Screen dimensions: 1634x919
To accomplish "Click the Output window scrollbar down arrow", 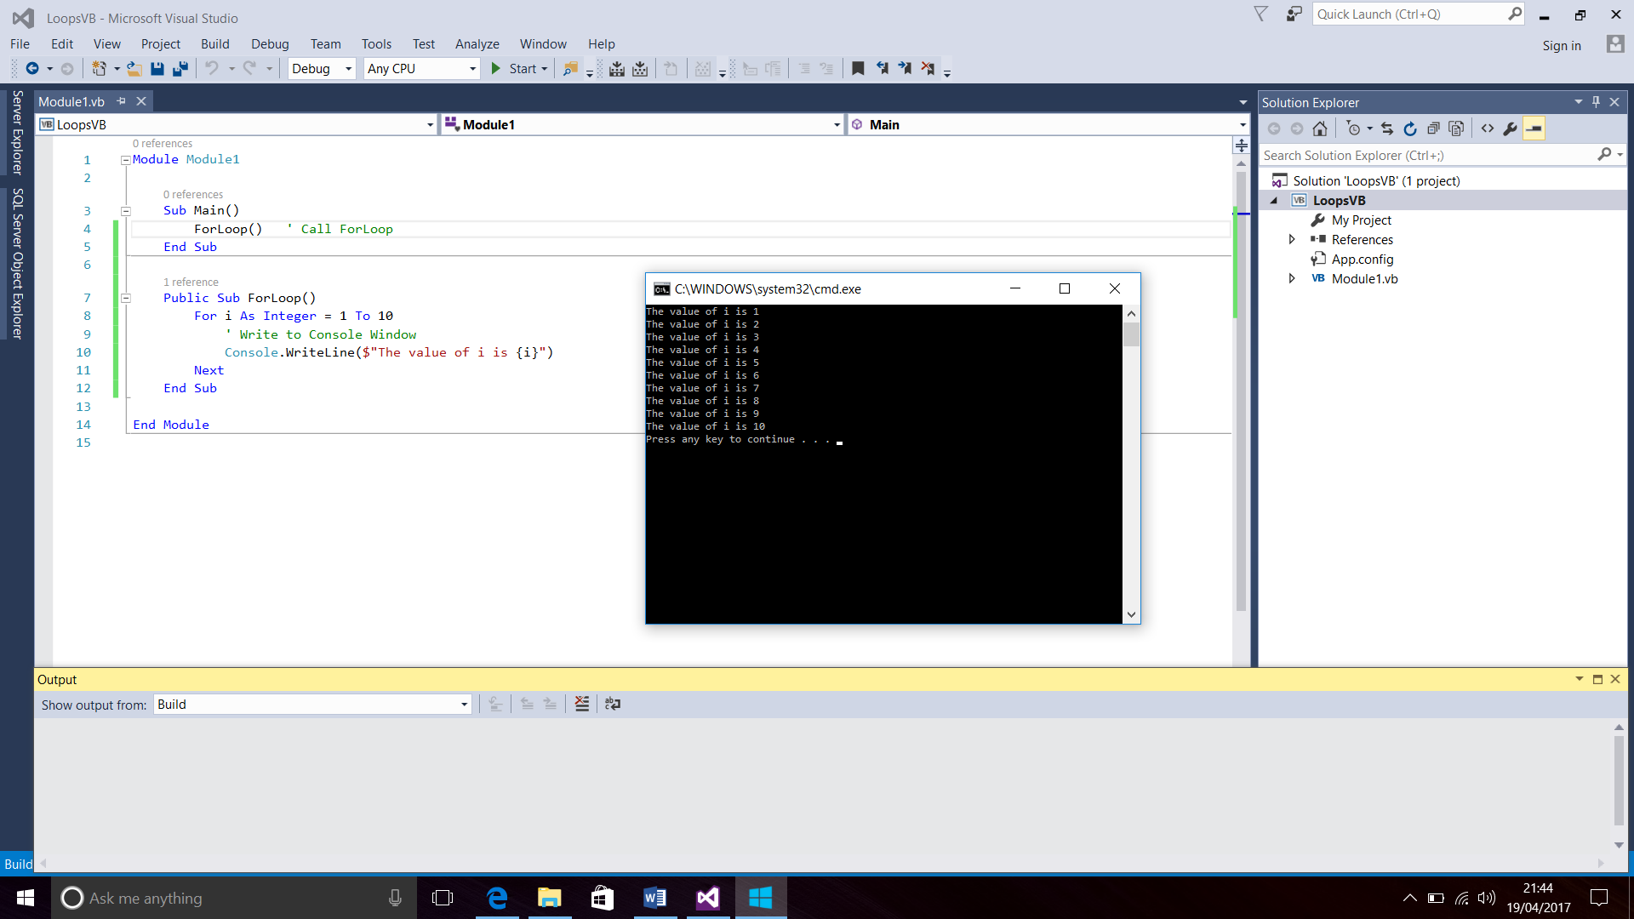I will [x=1619, y=845].
